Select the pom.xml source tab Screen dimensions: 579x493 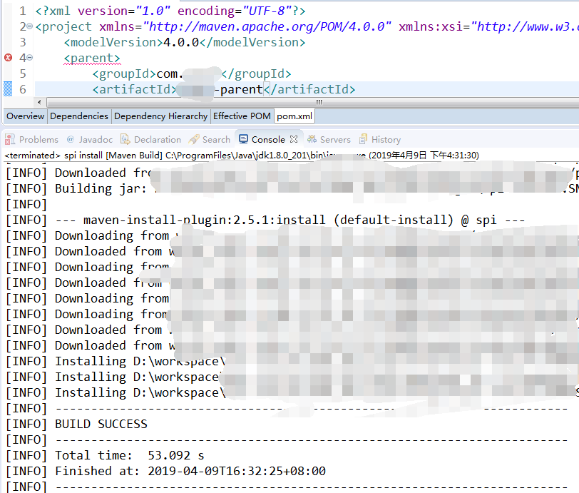pyautogui.click(x=294, y=116)
